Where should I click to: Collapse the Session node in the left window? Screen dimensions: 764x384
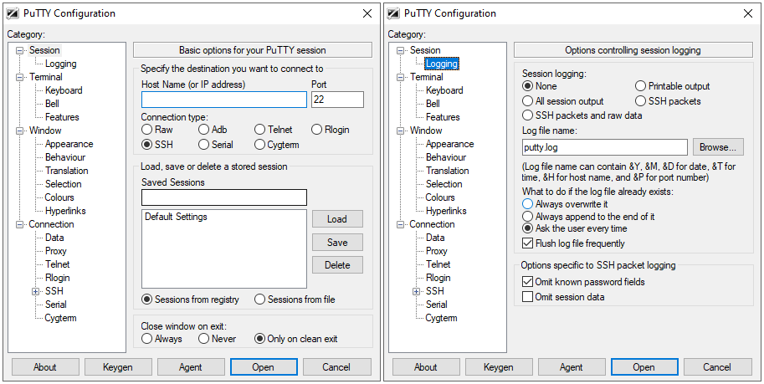click(19, 50)
